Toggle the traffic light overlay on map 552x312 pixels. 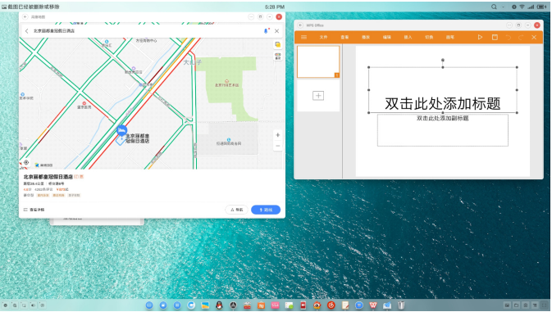click(278, 57)
